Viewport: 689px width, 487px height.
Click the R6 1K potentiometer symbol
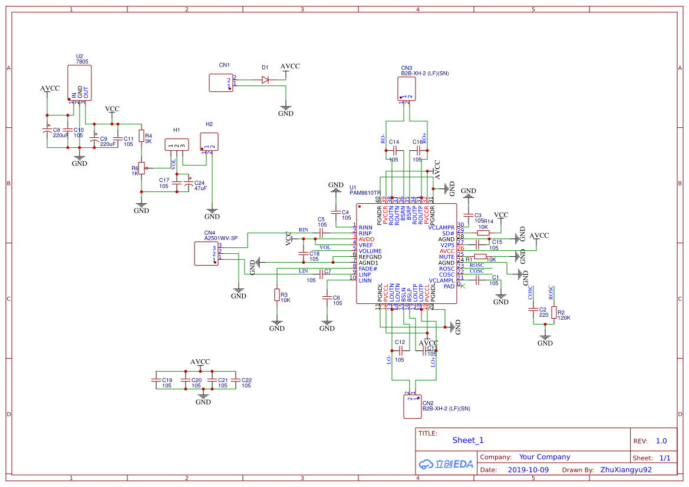click(141, 168)
